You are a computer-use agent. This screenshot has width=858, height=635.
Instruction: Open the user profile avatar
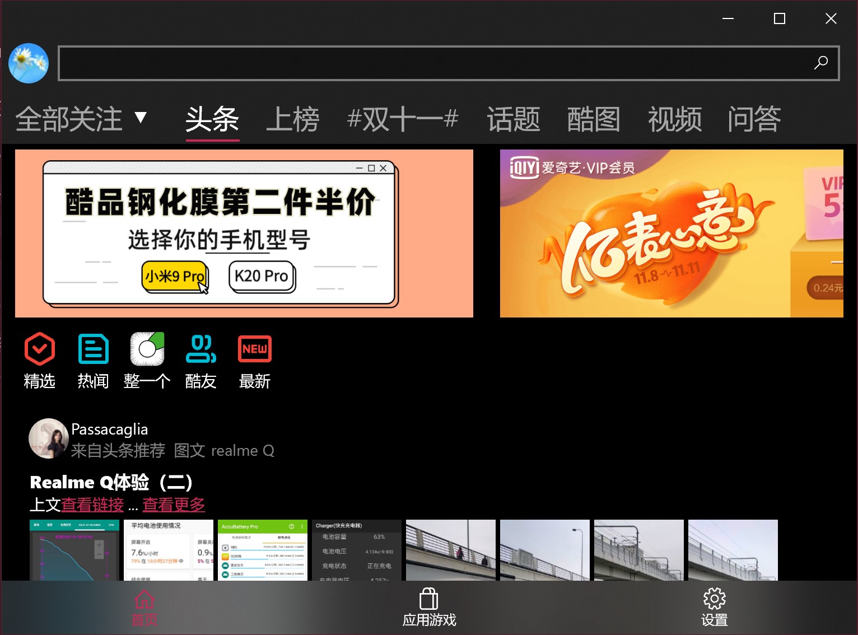click(x=29, y=63)
